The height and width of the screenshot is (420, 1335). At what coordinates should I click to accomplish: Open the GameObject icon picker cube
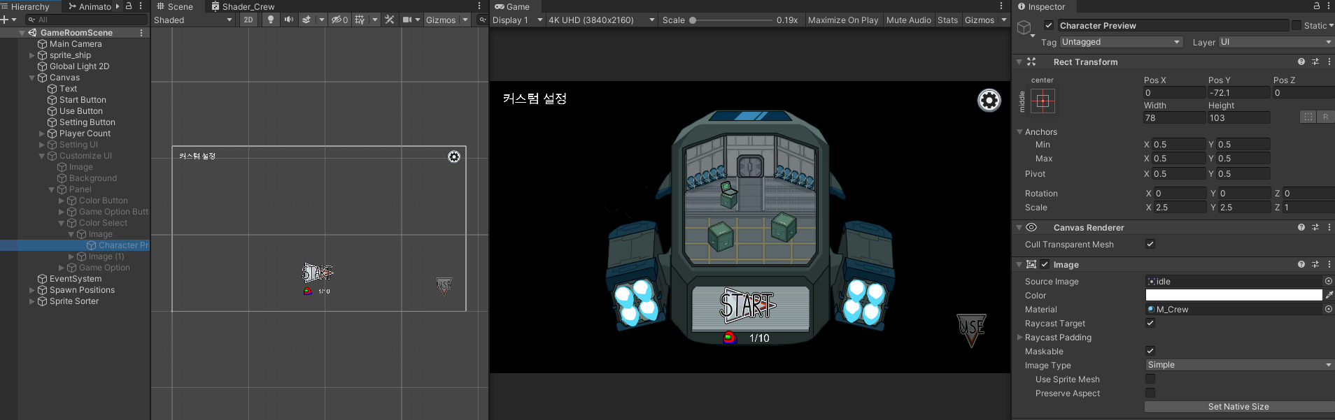(1025, 28)
